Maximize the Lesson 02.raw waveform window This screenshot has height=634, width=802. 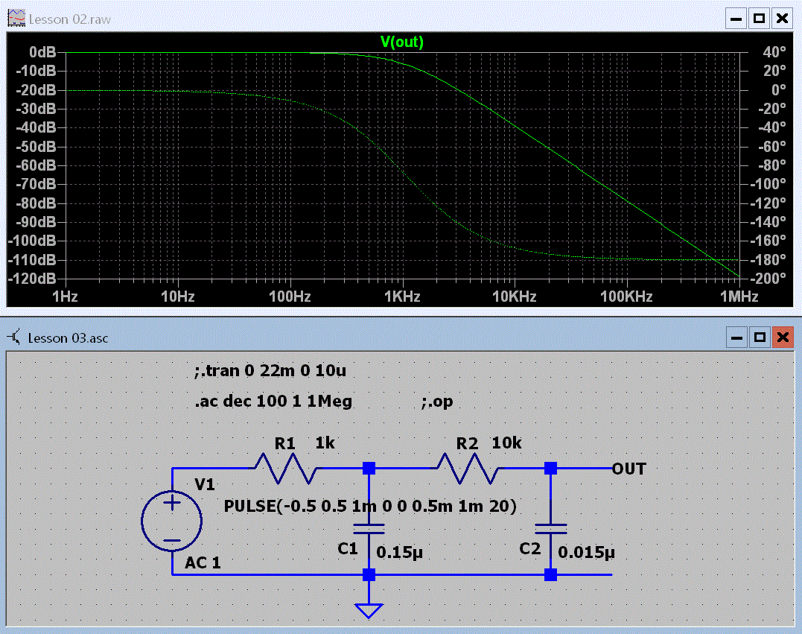click(759, 19)
